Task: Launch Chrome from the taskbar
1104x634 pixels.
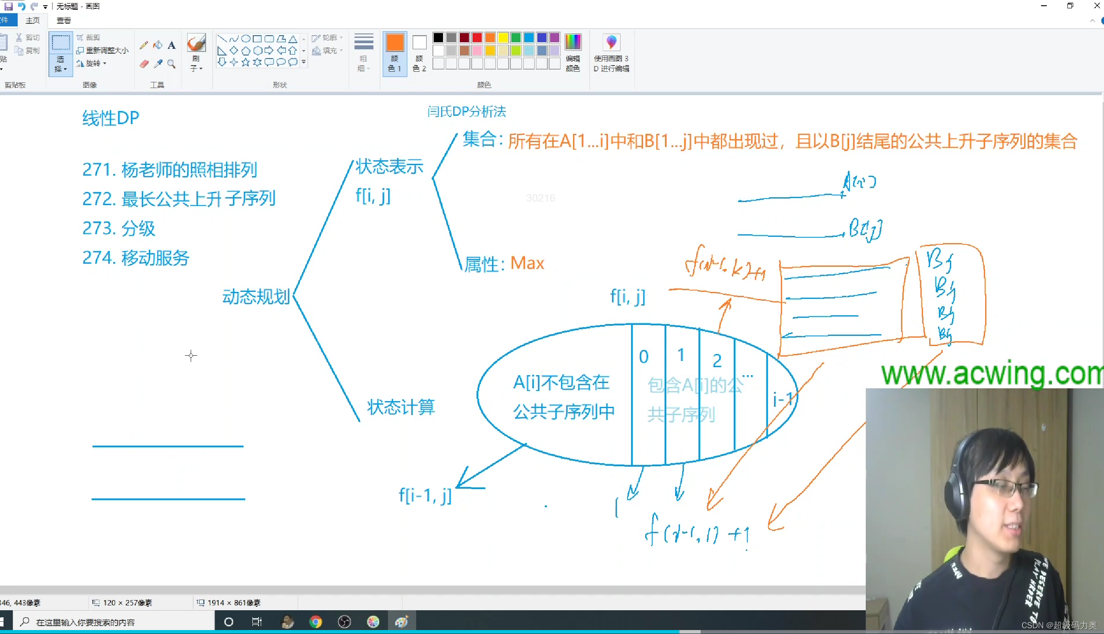Action: pyautogui.click(x=315, y=622)
